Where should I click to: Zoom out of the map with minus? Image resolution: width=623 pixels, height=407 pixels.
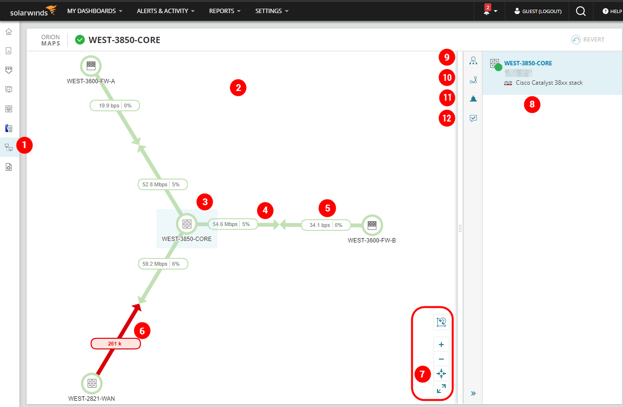[x=441, y=359]
